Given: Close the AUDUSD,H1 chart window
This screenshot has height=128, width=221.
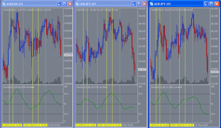Looking at the screenshot, I should point(70,4).
